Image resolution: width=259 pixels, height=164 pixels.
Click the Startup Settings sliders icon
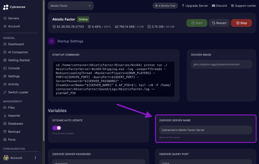[x=52, y=41]
